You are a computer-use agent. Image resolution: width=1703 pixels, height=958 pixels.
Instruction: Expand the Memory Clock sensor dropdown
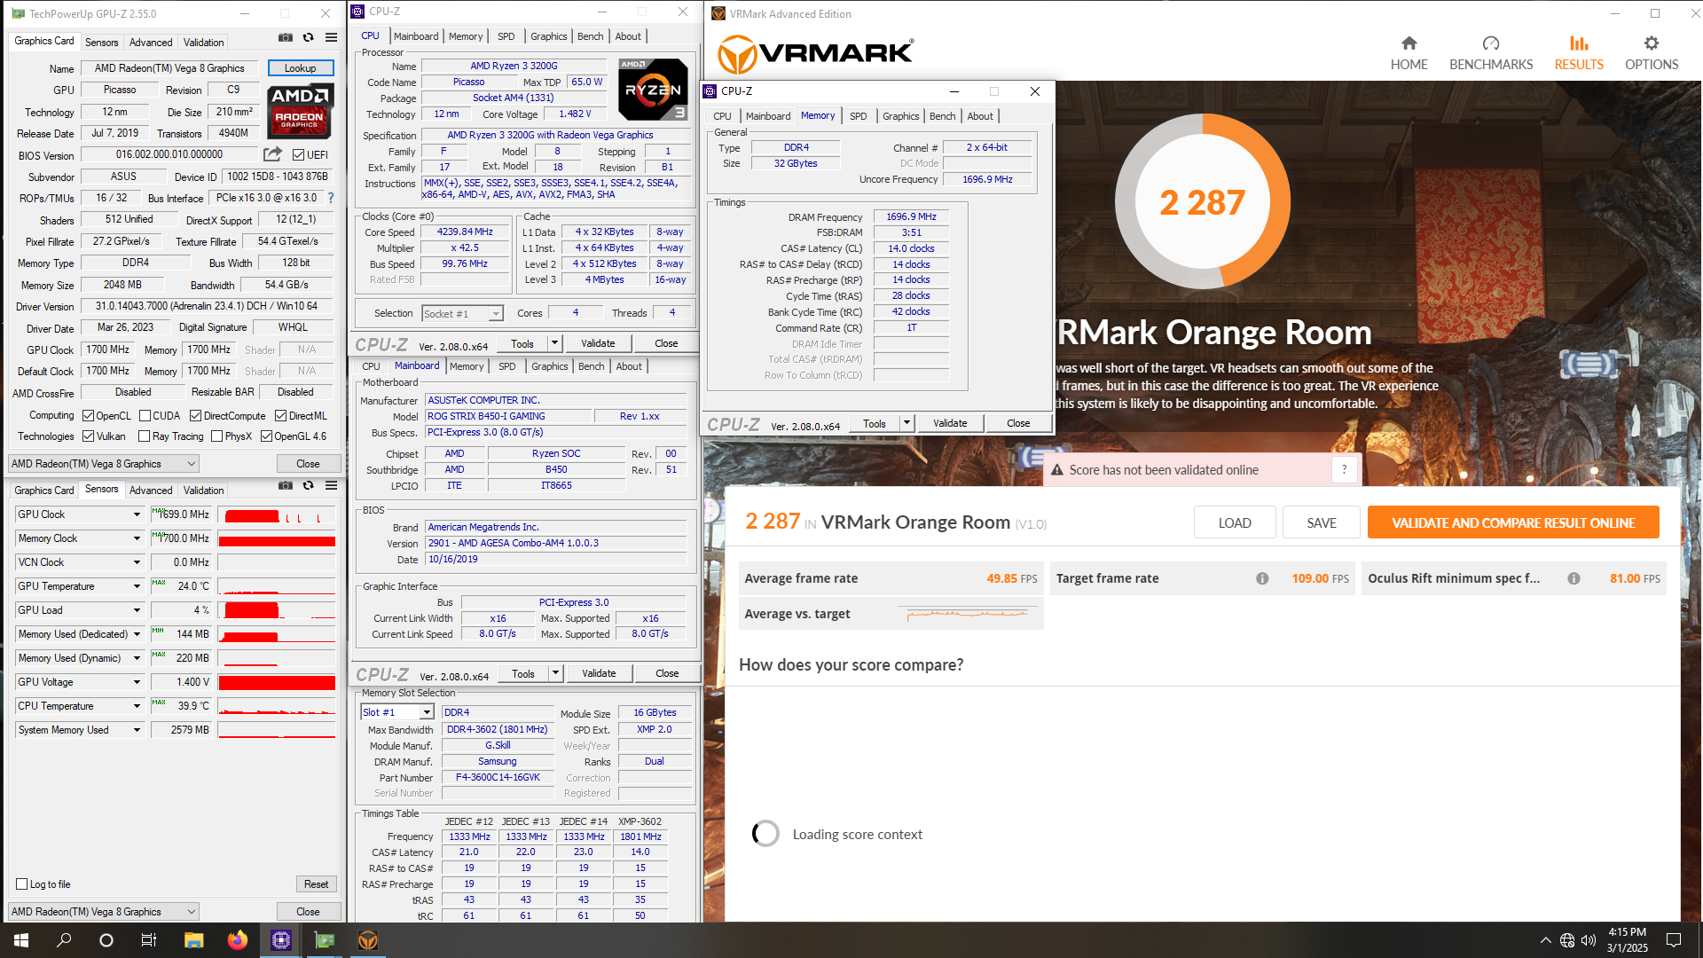click(137, 538)
